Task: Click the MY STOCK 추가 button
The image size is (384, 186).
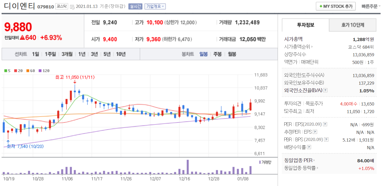Action: (x=336, y=6)
